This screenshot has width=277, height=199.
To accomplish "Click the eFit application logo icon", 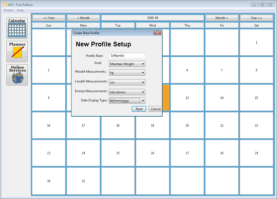I will click(x=5, y=5).
